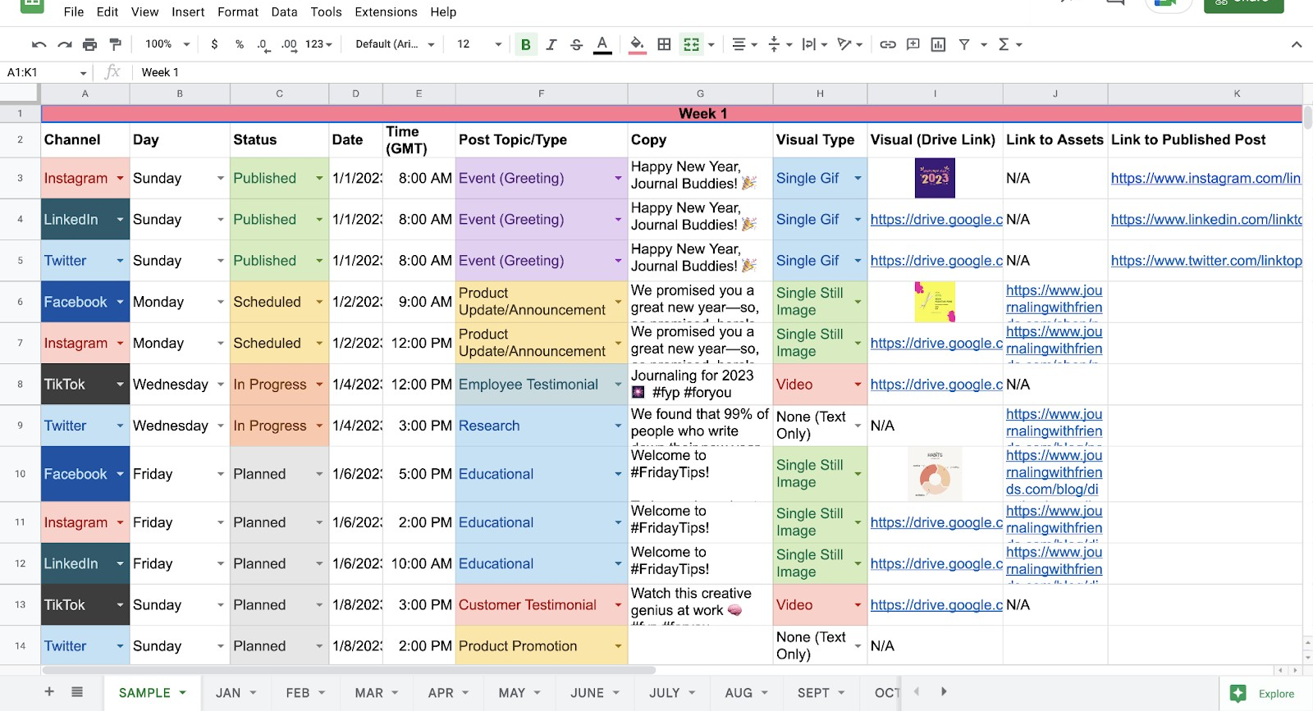
Task: Open the Insert menu
Action: click(188, 11)
